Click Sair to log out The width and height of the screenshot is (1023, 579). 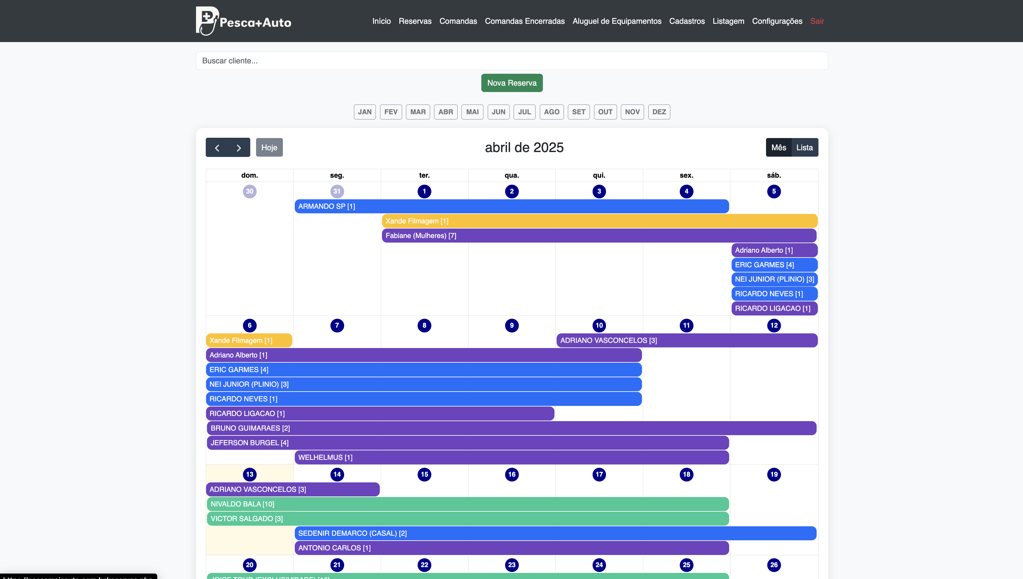pos(817,21)
